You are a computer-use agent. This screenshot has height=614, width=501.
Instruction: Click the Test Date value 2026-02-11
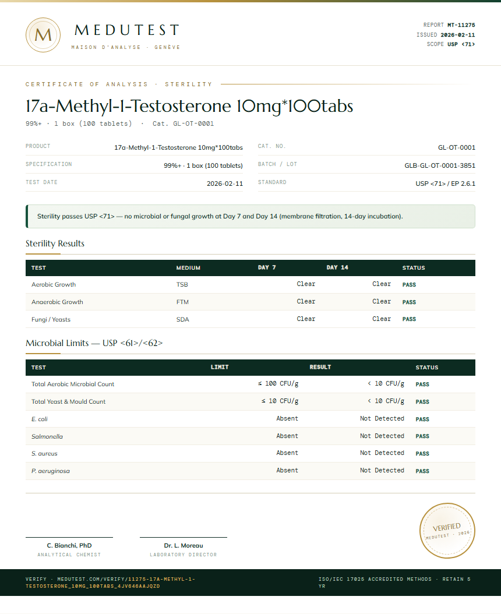click(x=225, y=184)
